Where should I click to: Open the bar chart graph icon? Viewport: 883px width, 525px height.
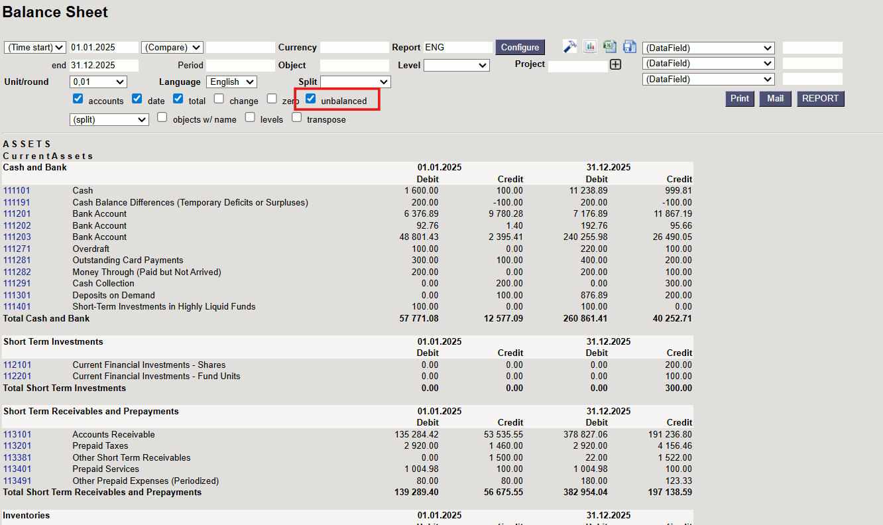[x=589, y=46]
